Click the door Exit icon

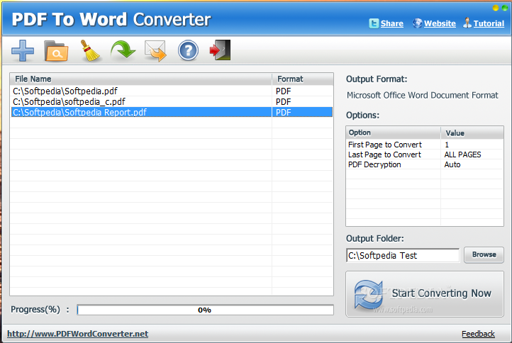click(x=220, y=50)
